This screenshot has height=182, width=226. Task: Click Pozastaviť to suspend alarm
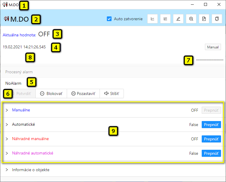(x=83, y=93)
